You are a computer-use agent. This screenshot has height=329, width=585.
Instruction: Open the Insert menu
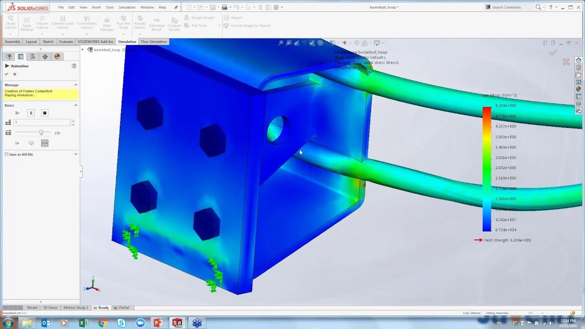[96, 7]
